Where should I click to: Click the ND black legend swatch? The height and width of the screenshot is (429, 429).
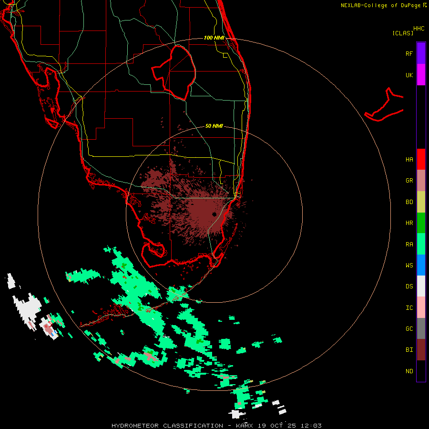click(x=421, y=371)
